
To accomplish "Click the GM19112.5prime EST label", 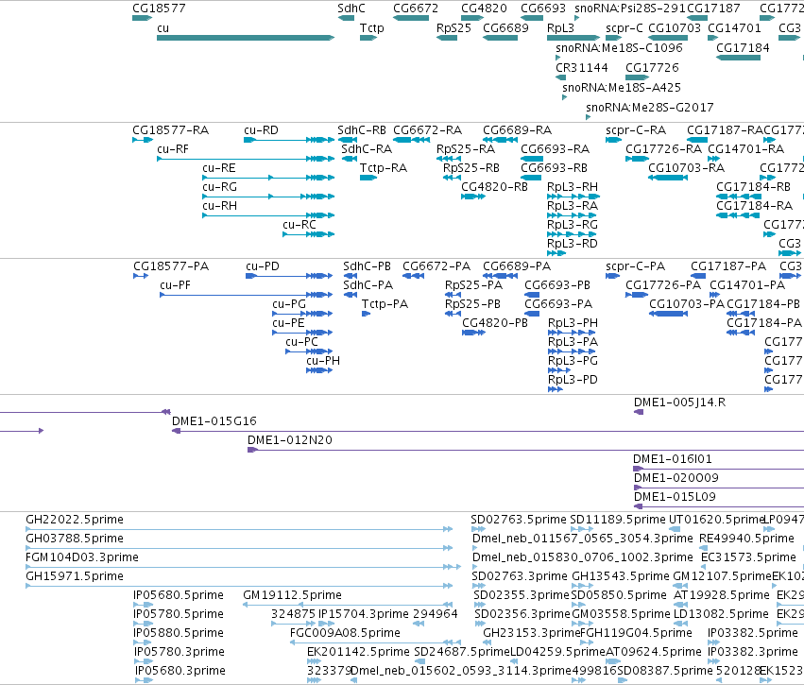I will [292, 596].
